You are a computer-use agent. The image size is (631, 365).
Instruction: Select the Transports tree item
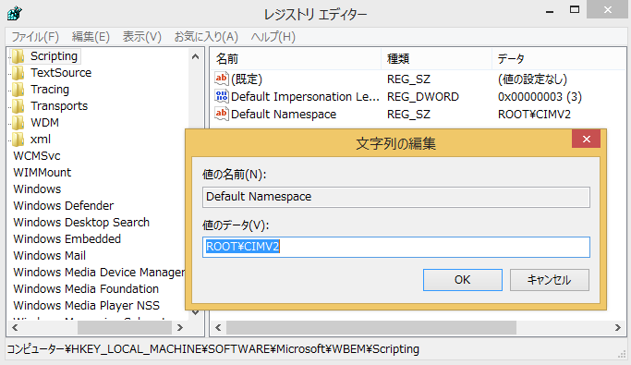click(59, 106)
